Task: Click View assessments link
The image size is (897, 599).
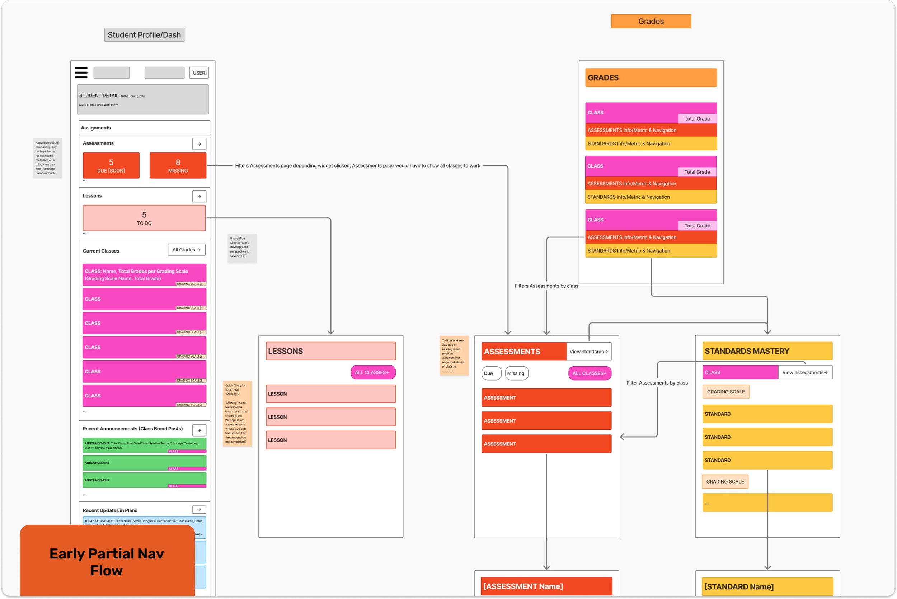Action: pos(804,372)
